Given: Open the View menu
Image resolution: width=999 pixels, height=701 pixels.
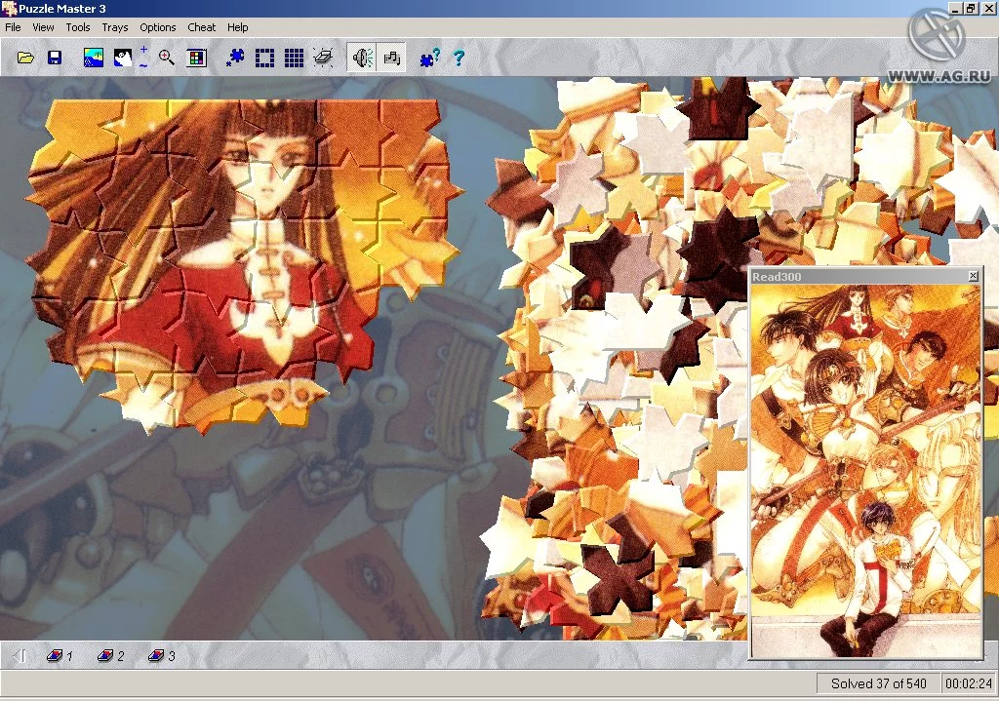Looking at the screenshot, I should [x=43, y=27].
